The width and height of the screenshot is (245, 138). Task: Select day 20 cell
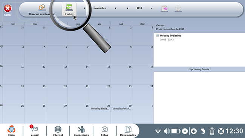tap(57, 95)
